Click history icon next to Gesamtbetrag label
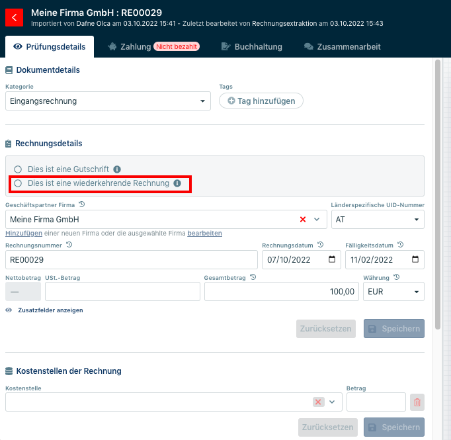This screenshot has width=451, height=440. [253, 278]
